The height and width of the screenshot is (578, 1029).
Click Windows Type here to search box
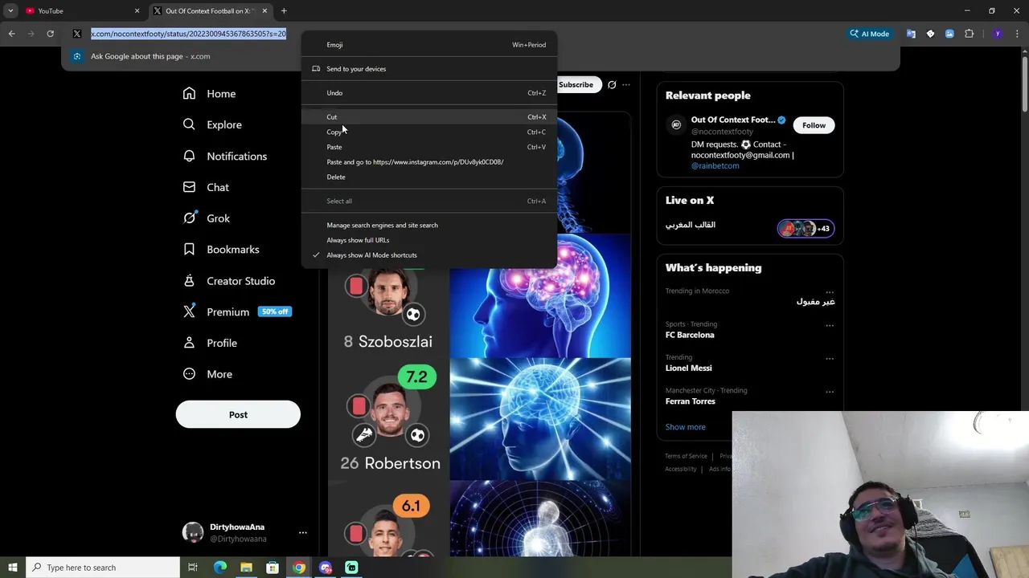pyautogui.click(x=101, y=568)
